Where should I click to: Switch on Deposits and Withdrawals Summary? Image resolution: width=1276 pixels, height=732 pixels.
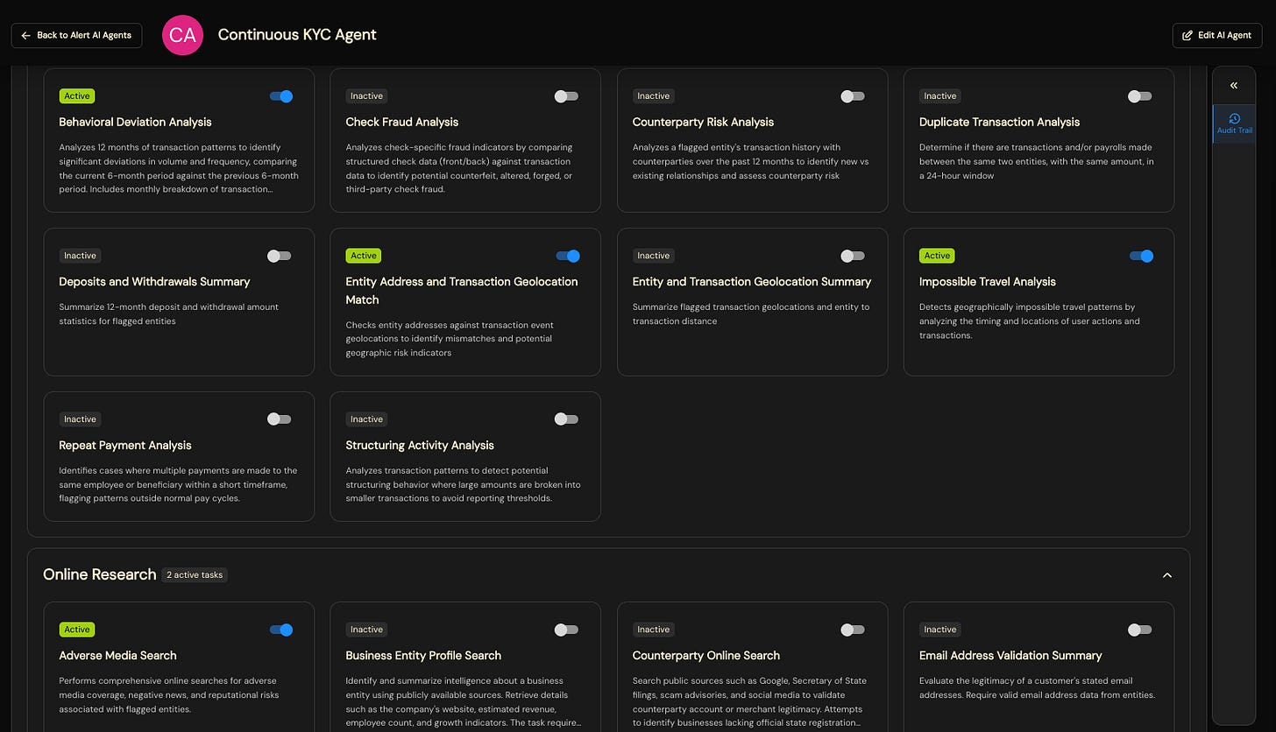280,256
